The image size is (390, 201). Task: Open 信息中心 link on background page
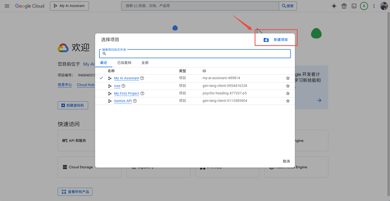pos(65,85)
